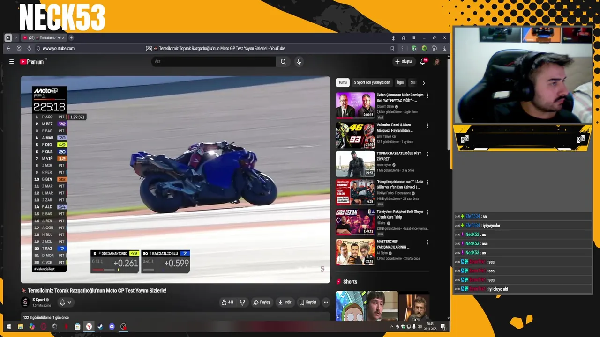This screenshot has height=337, width=600.
Task: Click the Oluştur create button
Action: coord(404,61)
